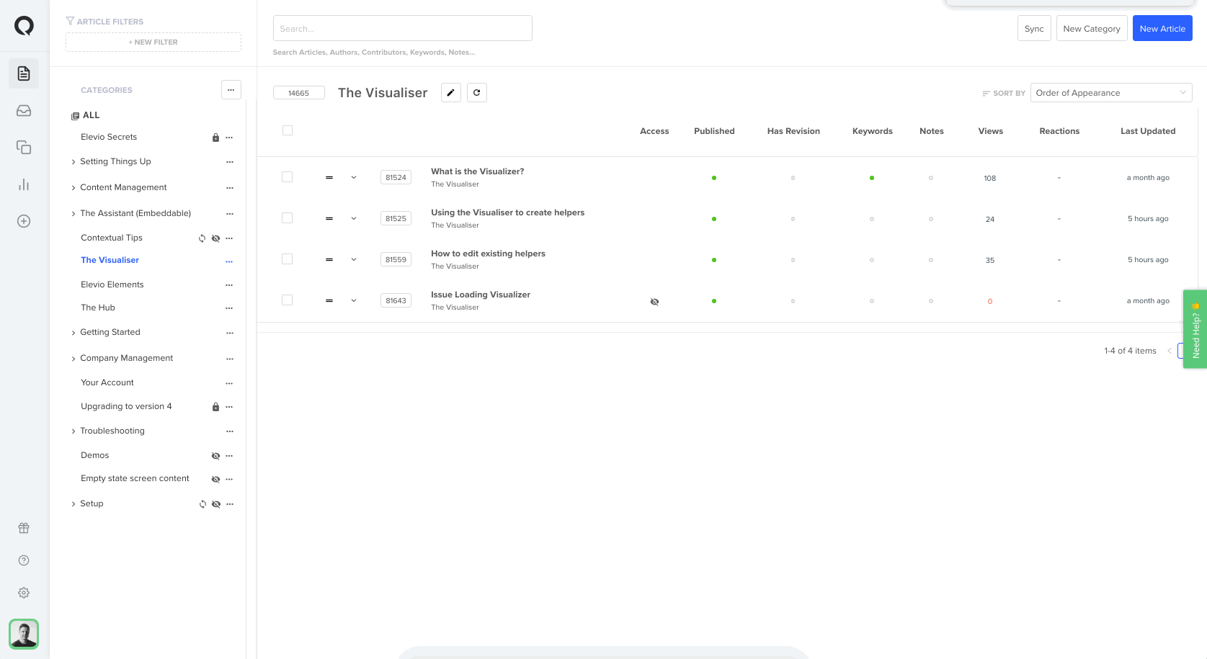
Task: Select checkbox for How to edit existing helpers
Action: click(287, 259)
